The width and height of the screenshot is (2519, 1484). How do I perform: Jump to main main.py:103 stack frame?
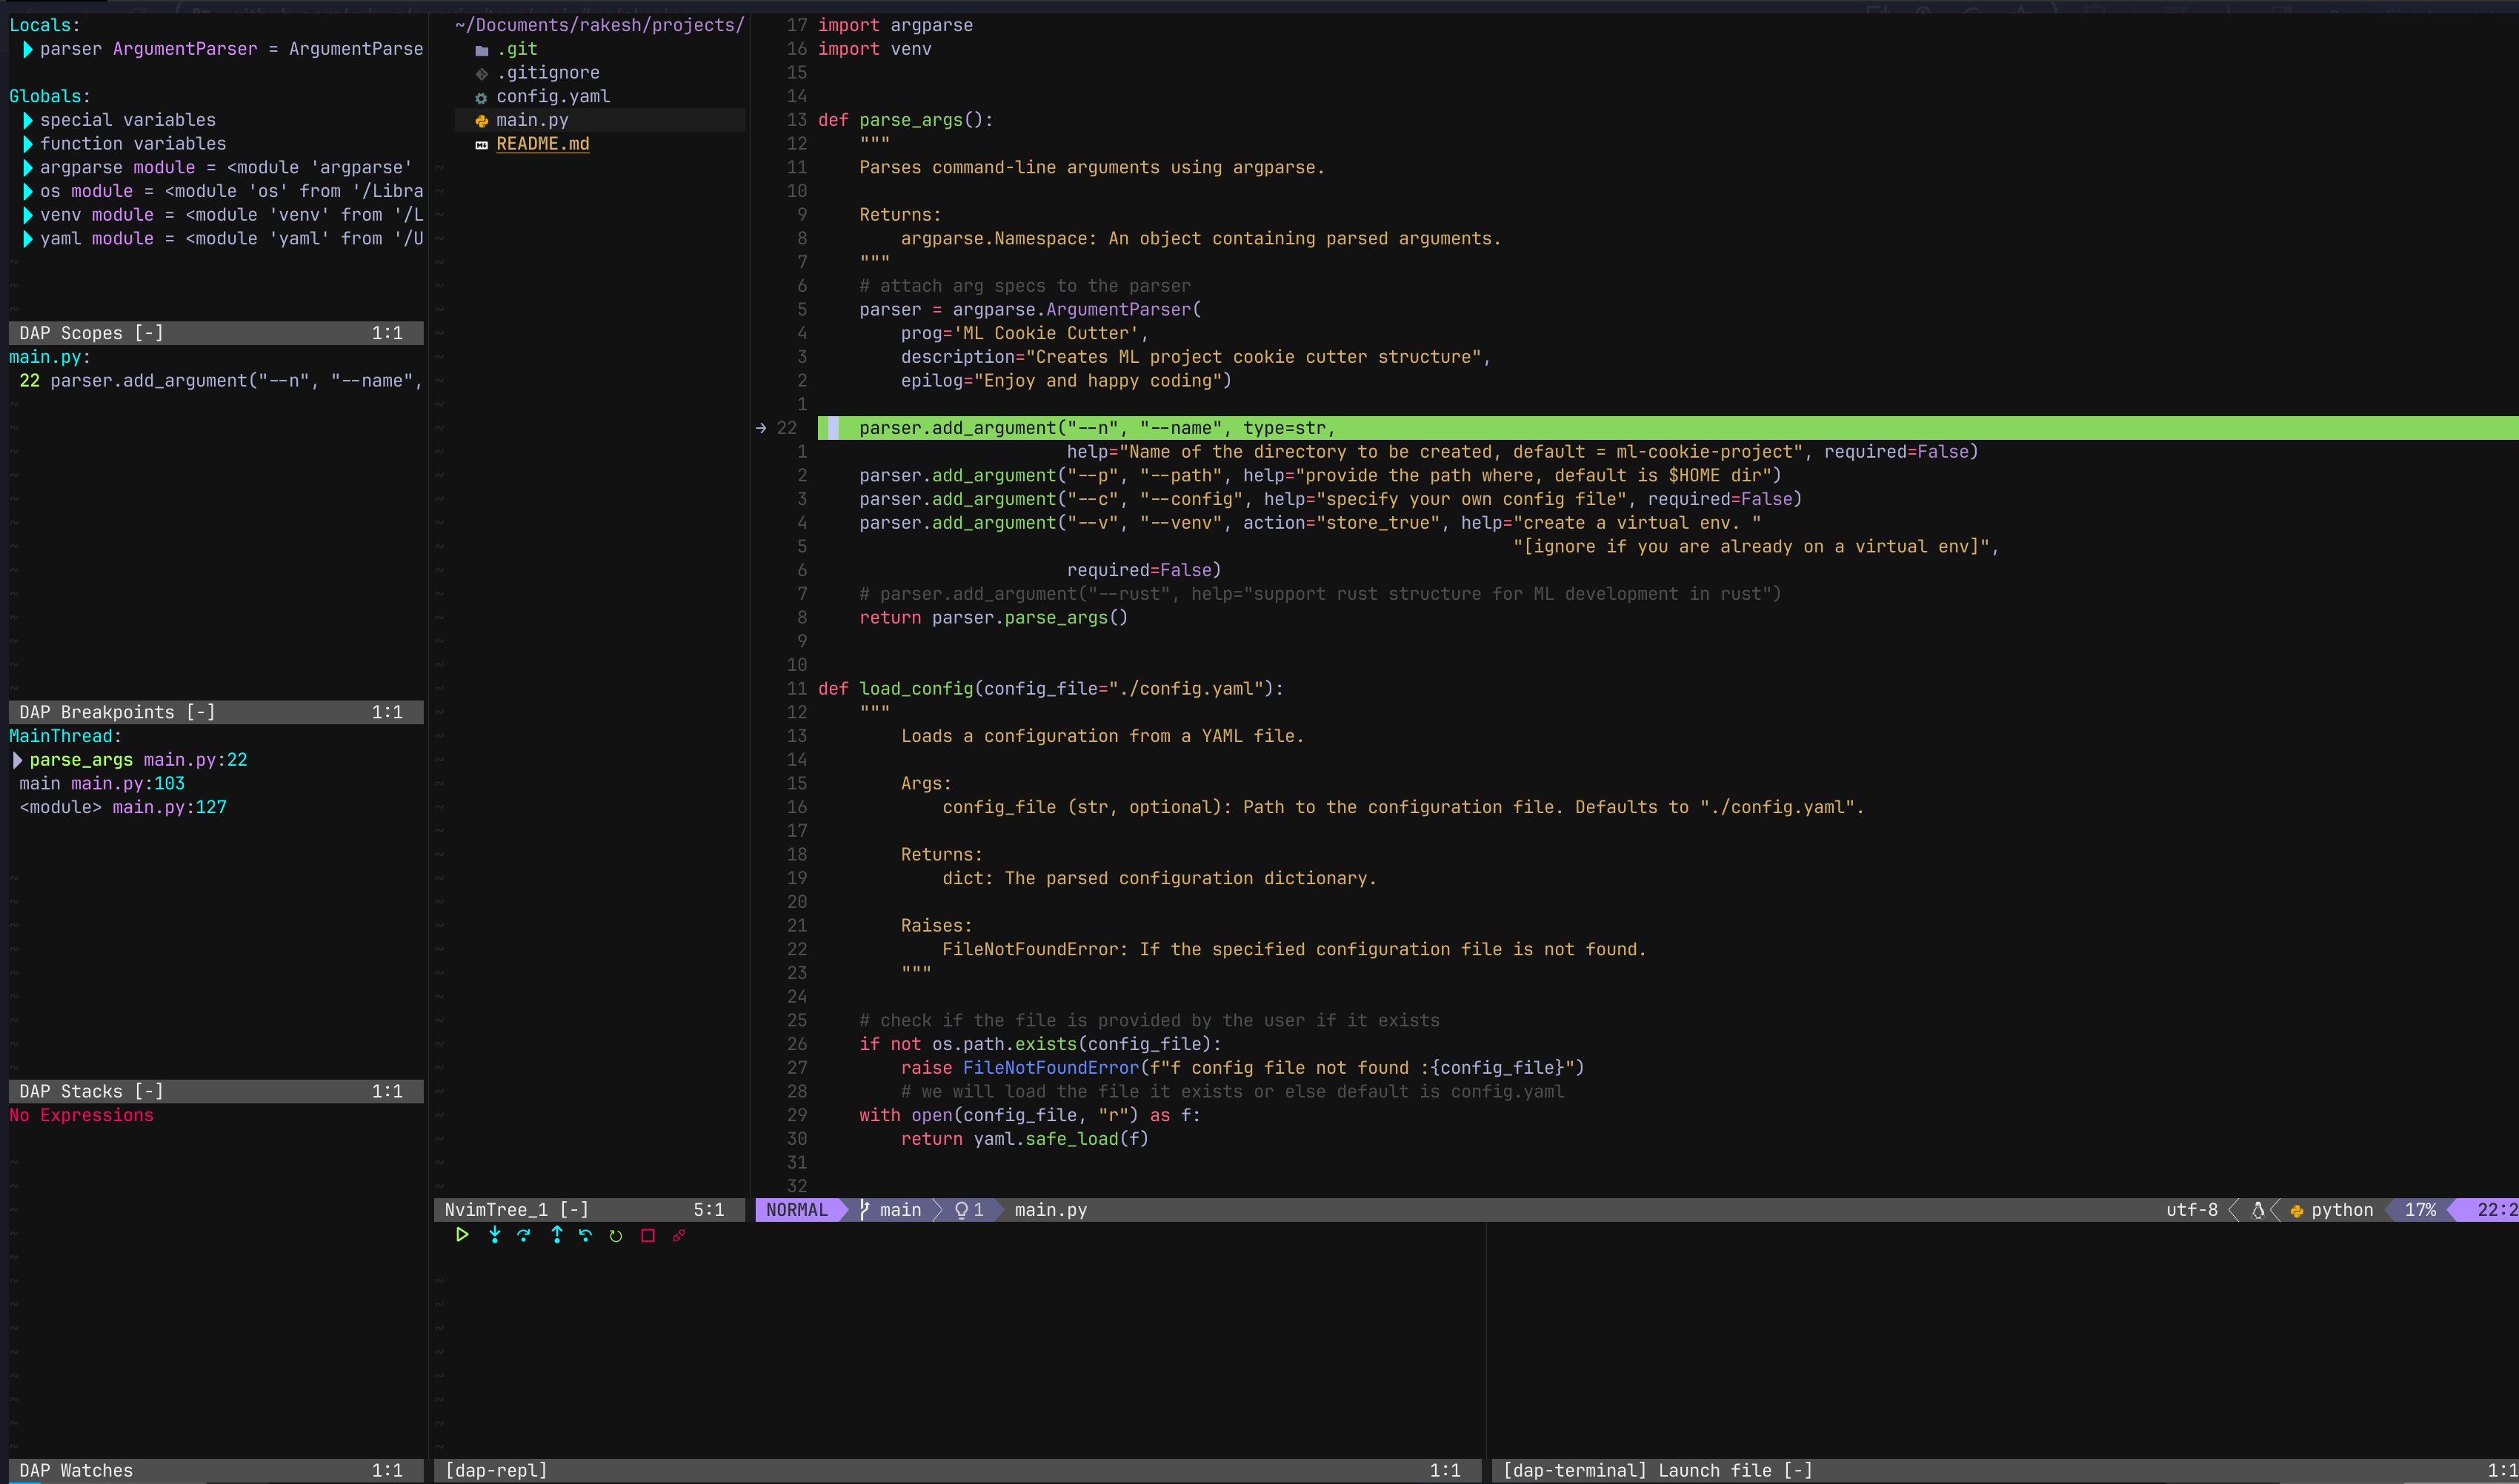101,783
